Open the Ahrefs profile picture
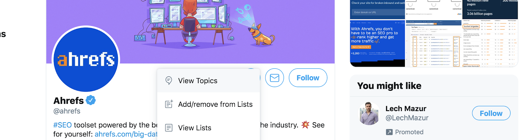 (x=86, y=60)
